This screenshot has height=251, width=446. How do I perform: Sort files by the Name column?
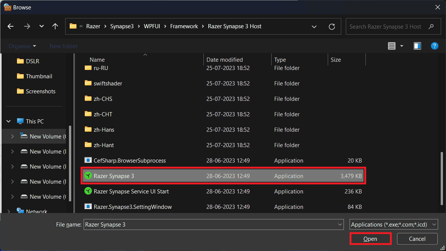pyautogui.click(x=97, y=60)
